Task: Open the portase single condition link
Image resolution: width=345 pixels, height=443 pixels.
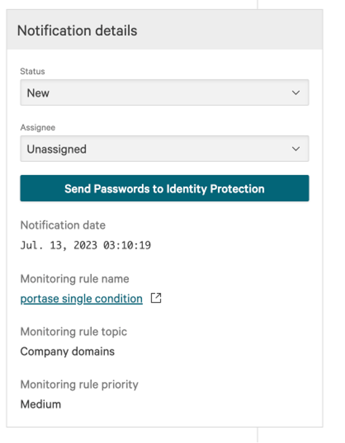Action: [81, 298]
